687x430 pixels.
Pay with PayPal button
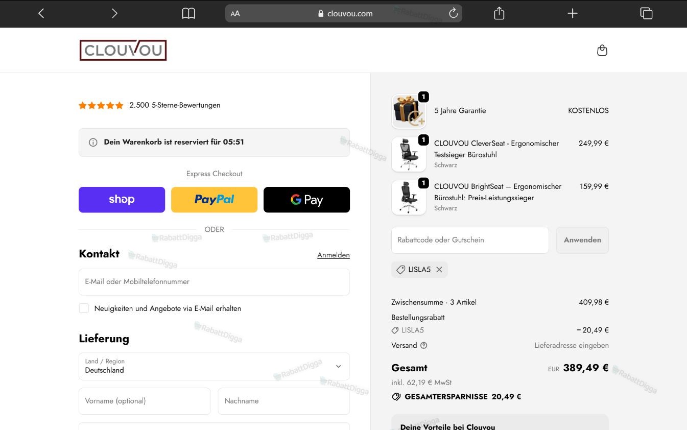pos(214,200)
